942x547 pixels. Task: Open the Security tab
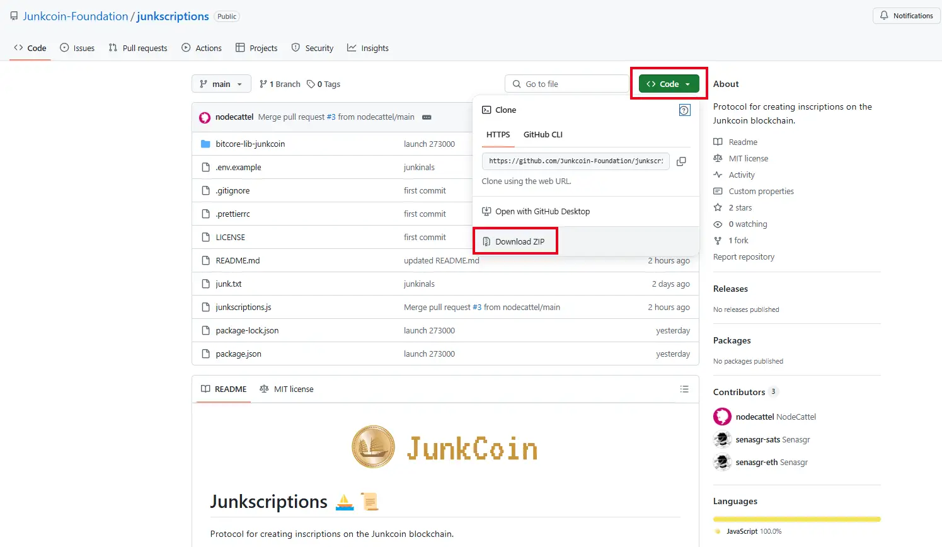tap(313, 48)
